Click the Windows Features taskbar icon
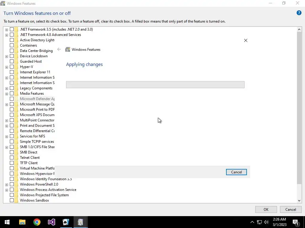Viewport: 305px width, 228px height. click(x=80, y=222)
